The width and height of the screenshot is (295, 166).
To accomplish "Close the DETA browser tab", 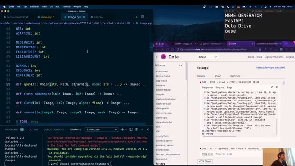I will click(252, 44).
